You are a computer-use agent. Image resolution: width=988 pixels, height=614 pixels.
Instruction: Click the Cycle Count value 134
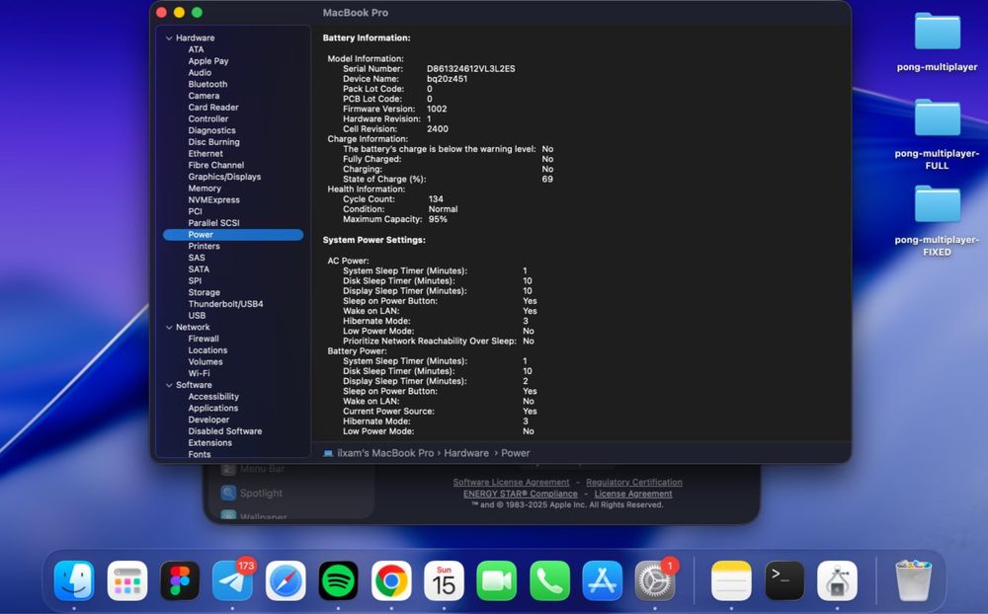[x=436, y=199]
